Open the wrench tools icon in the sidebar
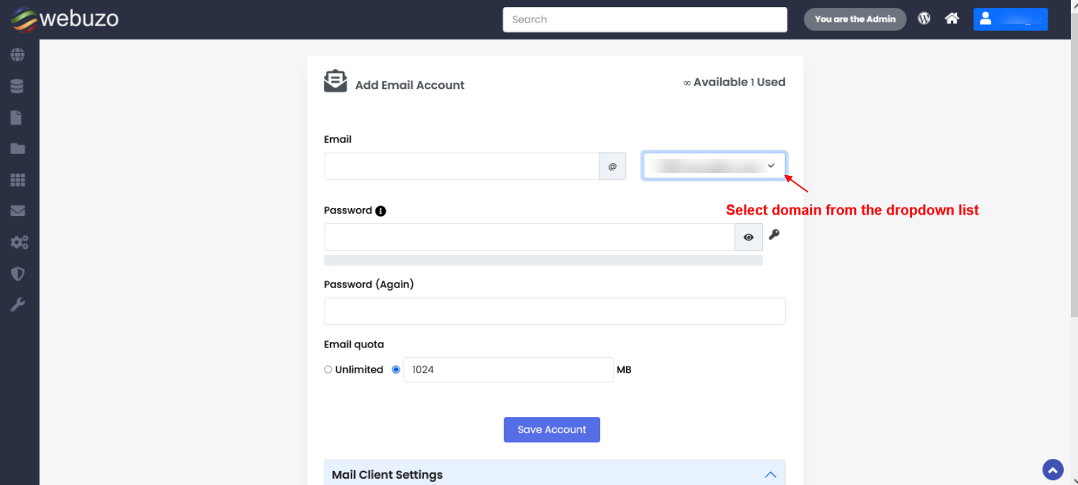1078x485 pixels. (18, 304)
